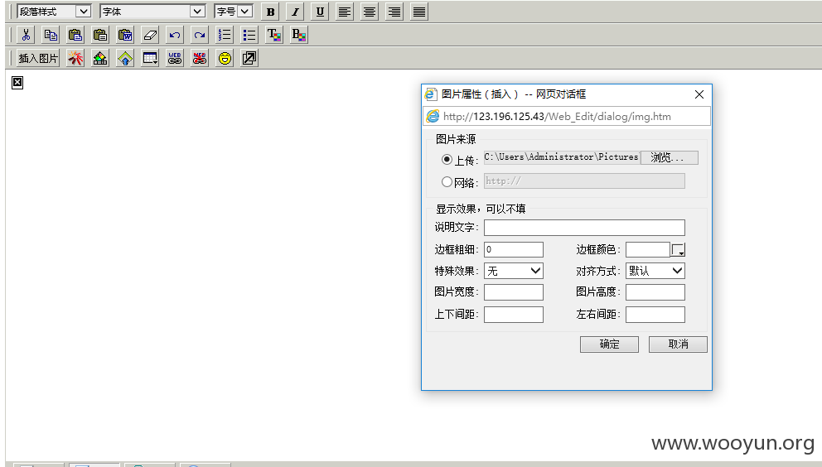Cut selection with the scissors icon
Viewport: 822px width, 467px height.
26,35
